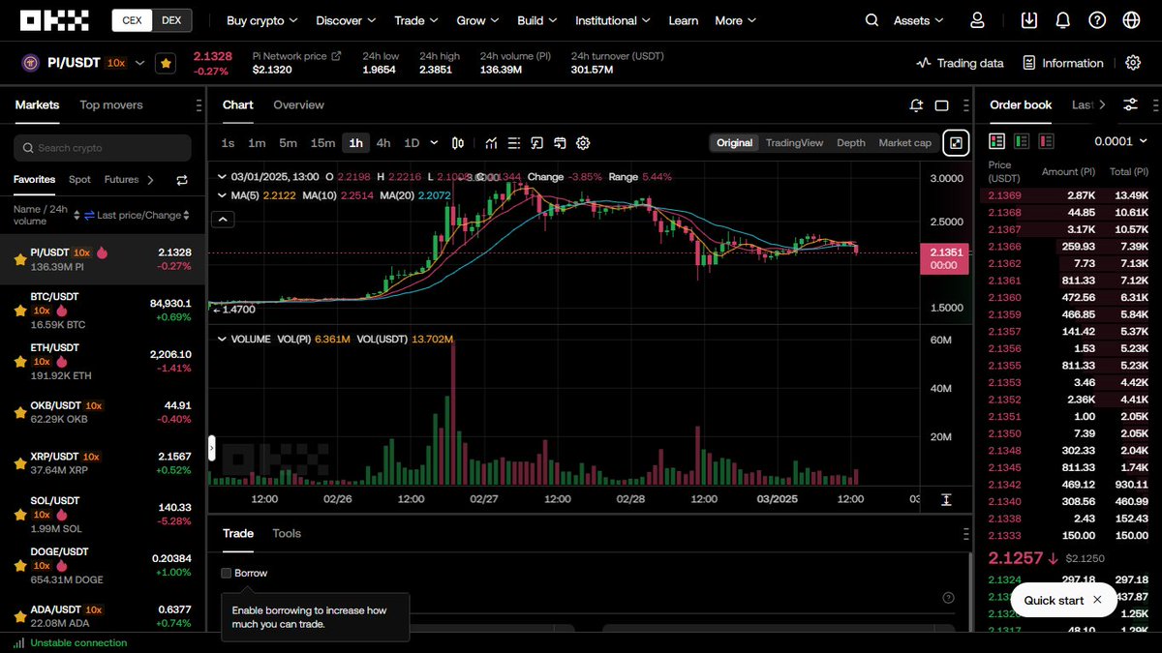1162x653 pixels.
Task: Open the search magnifier in header
Action: (x=871, y=20)
